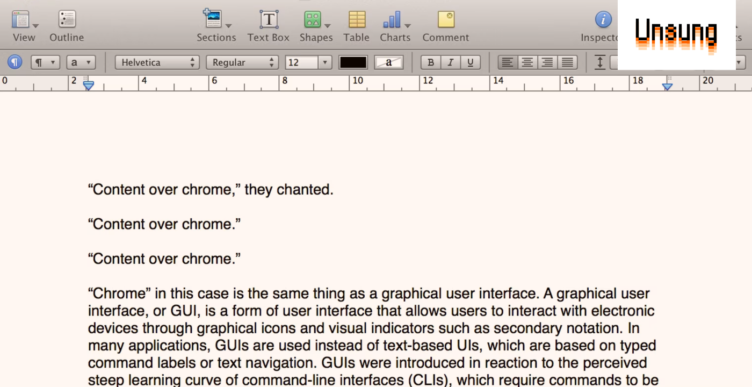Click the third “Content over chrome.” line

pyautogui.click(x=164, y=259)
